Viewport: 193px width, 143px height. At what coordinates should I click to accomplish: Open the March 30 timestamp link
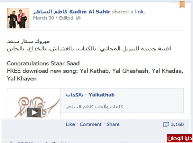[43, 18]
